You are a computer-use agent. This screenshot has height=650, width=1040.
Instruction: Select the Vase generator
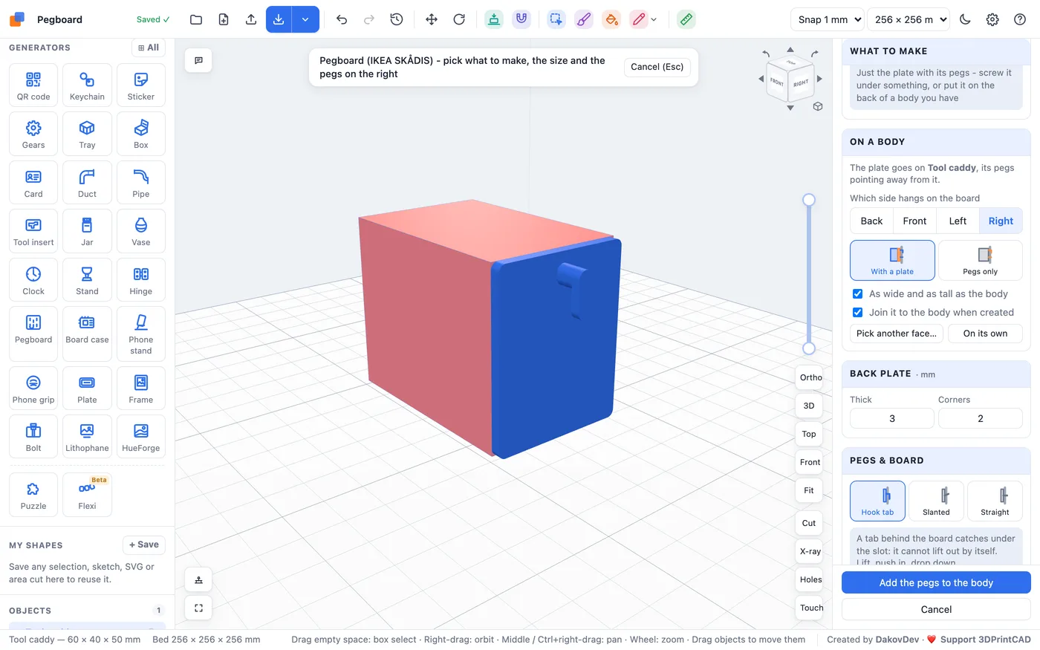pyautogui.click(x=141, y=231)
